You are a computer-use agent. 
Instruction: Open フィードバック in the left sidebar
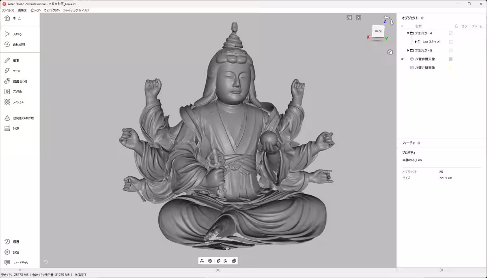coord(19,263)
